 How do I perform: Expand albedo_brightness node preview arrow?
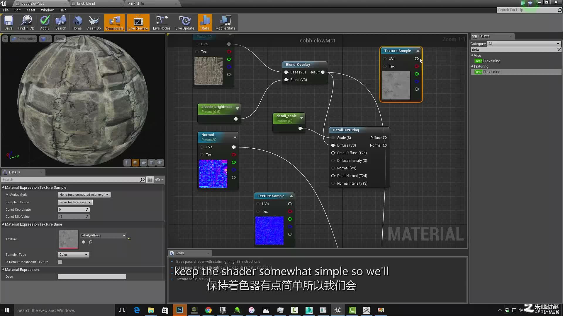coord(237,108)
